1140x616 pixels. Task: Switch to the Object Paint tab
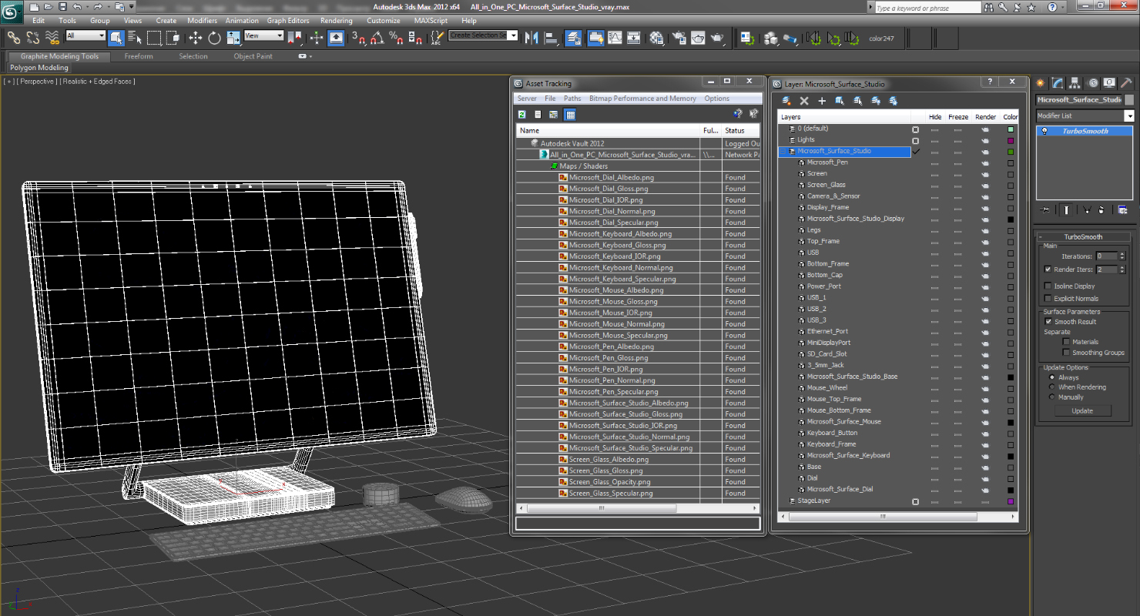tap(253, 56)
